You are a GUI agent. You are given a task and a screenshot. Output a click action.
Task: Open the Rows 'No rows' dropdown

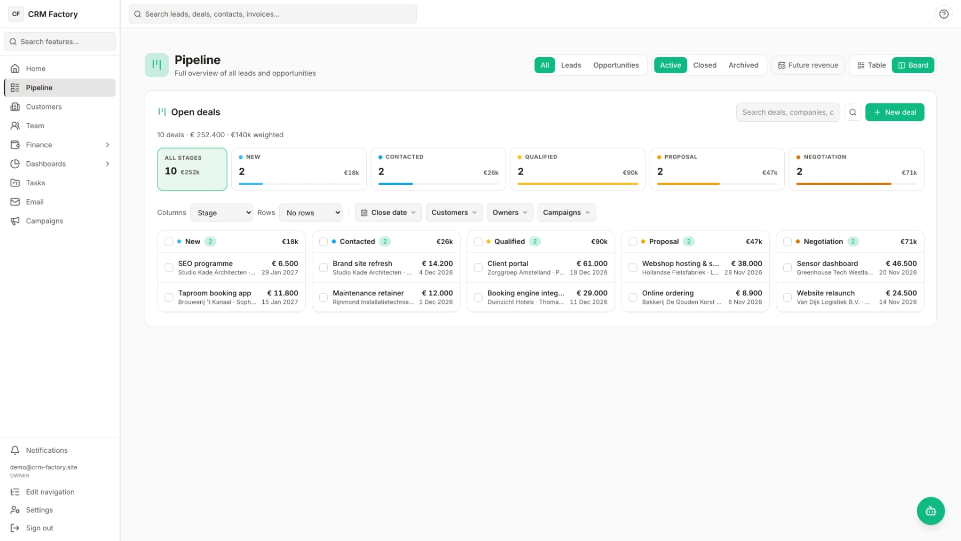pos(311,213)
